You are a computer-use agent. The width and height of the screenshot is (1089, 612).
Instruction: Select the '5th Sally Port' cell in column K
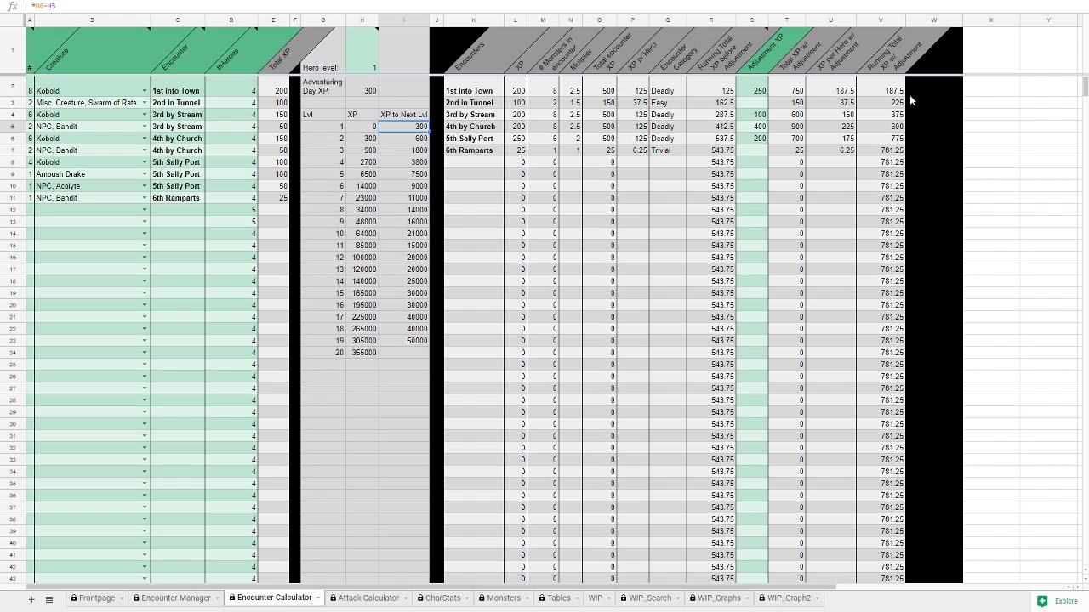(474, 139)
